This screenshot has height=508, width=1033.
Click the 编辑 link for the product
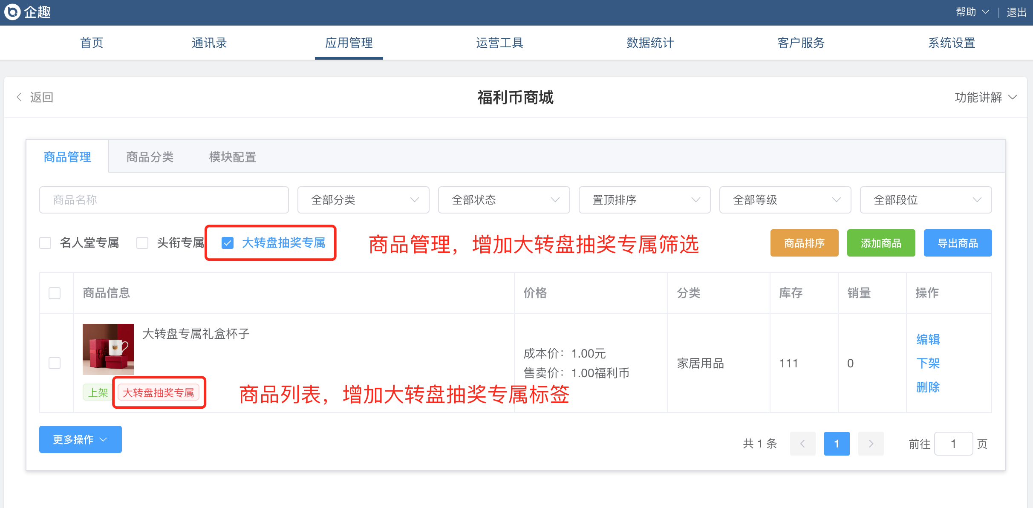(928, 339)
